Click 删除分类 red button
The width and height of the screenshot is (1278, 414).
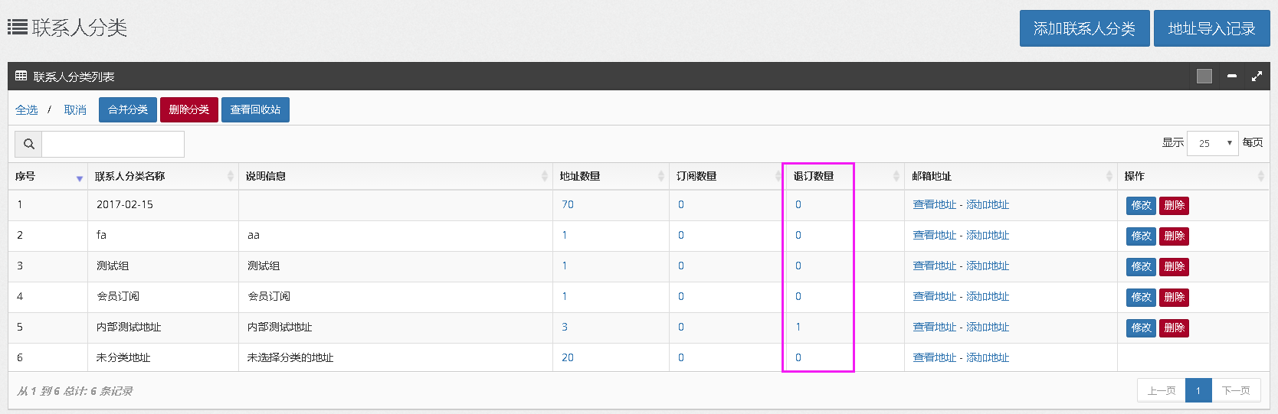pos(188,110)
